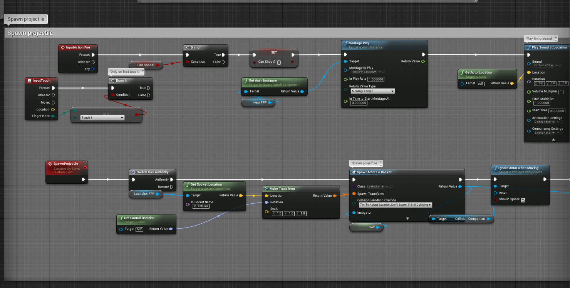Click the Montage Play function icon
The height and width of the screenshot is (288, 570).
pyautogui.click(x=345, y=44)
